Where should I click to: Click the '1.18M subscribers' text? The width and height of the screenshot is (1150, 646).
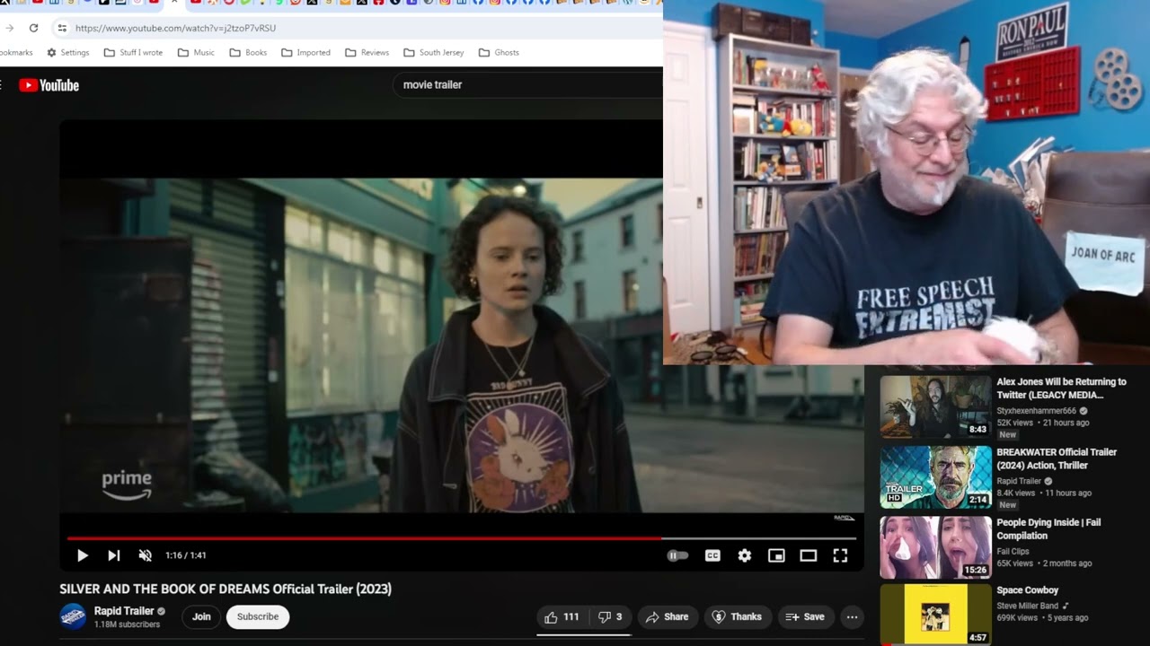tap(127, 624)
